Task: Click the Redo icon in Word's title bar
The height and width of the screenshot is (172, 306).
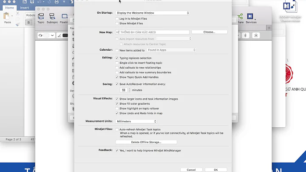Action: point(49,2)
